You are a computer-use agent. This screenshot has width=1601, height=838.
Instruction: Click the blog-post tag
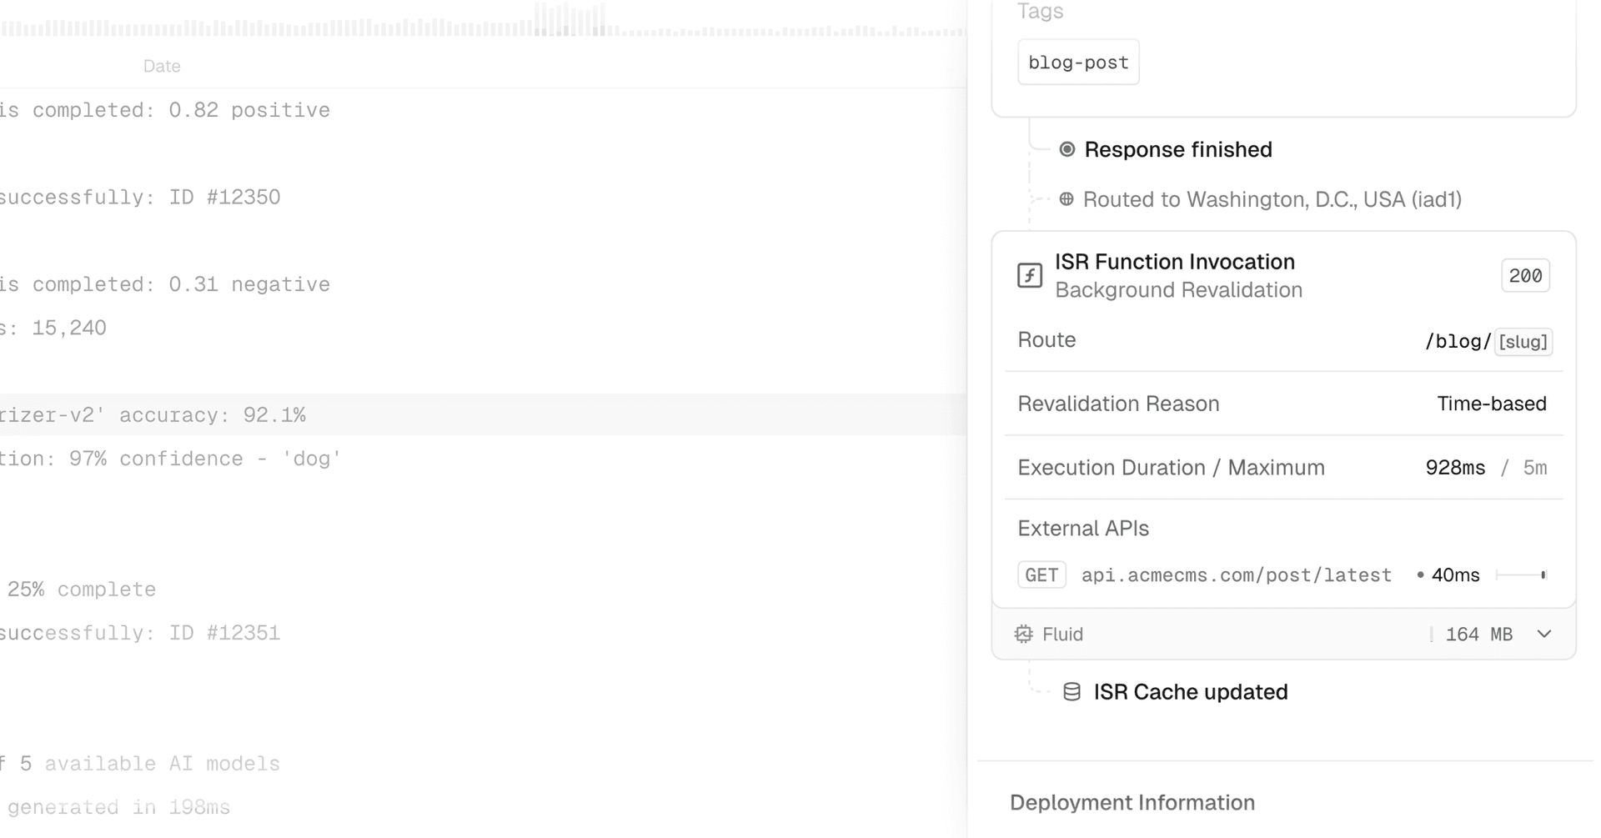[x=1078, y=63]
